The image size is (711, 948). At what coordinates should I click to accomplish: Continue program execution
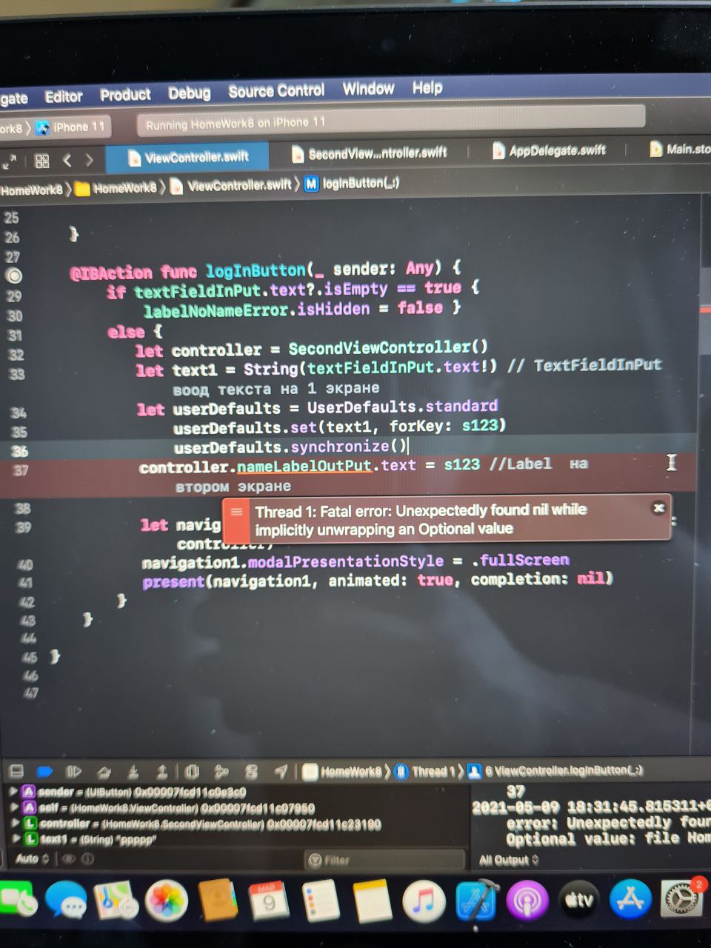[73, 772]
